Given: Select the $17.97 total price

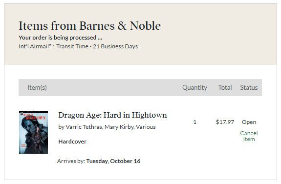Looking at the screenshot, I should point(225,122).
